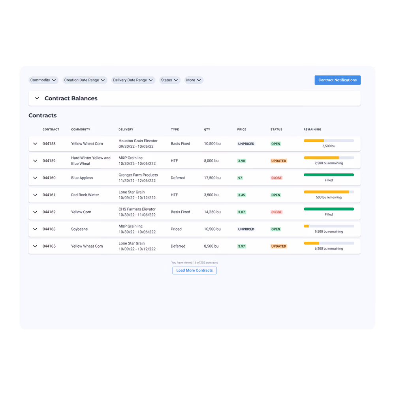Click the progress bar above 2,500 bu remaining
395x395 pixels.
pyautogui.click(x=329, y=158)
